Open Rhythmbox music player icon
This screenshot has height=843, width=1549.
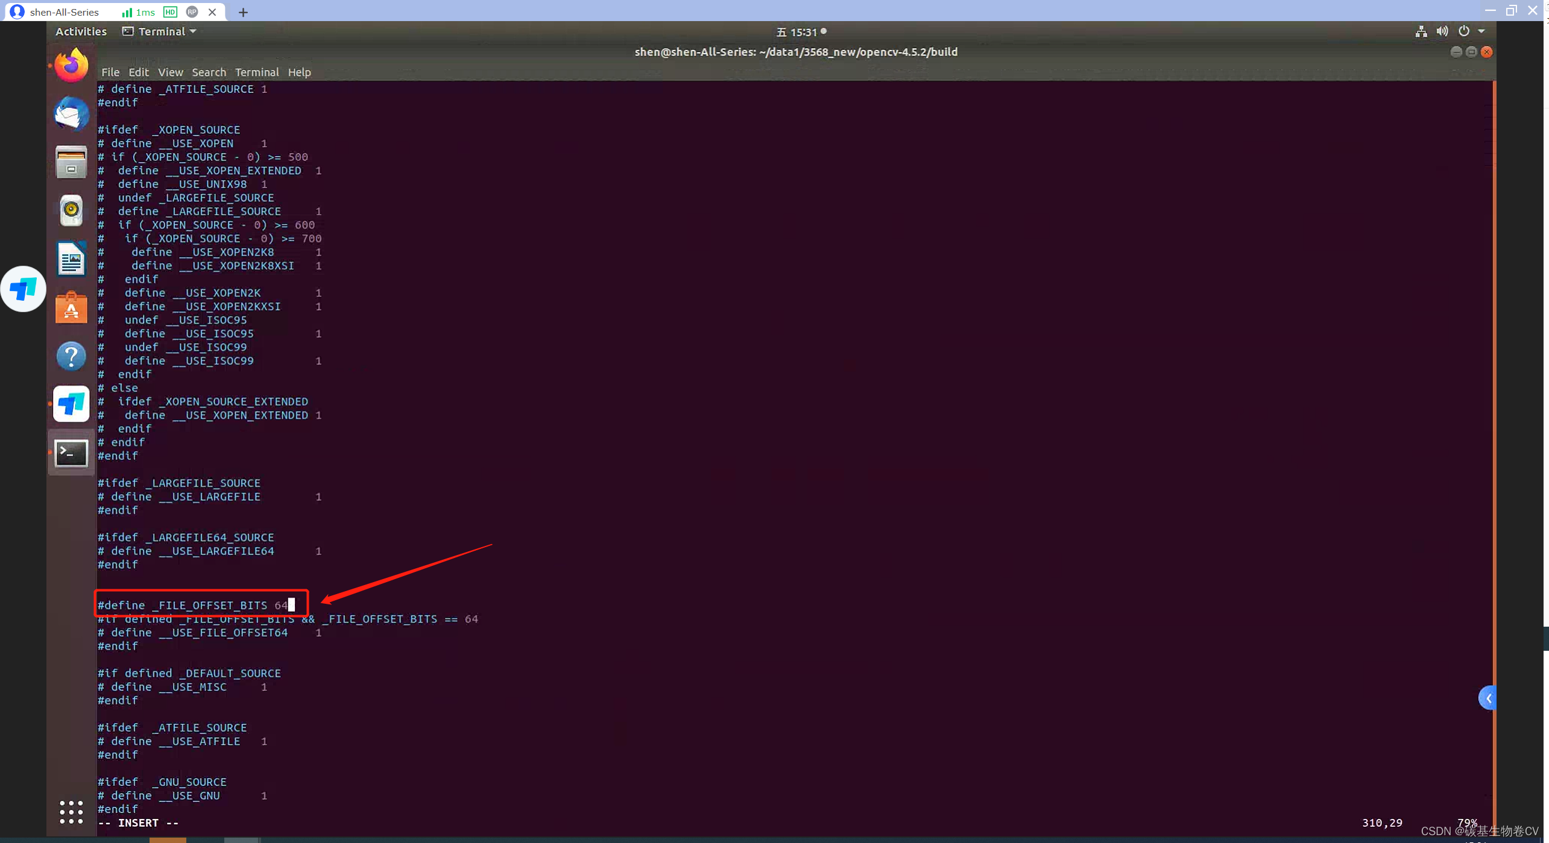tap(71, 210)
